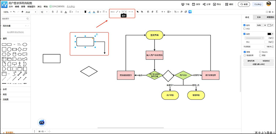Expand the Flowchart shapes section
Screen dimensions: 276x134
click(6, 99)
